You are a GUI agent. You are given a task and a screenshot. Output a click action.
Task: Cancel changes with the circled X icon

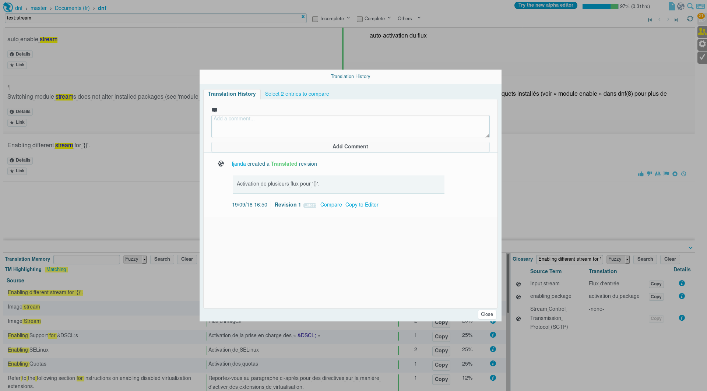pos(675,174)
